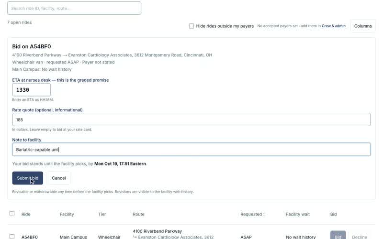Viewport: 383px width, 239px height.
Task: Click the 'No wait history' table cell
Action: click(x=301, y=237)
